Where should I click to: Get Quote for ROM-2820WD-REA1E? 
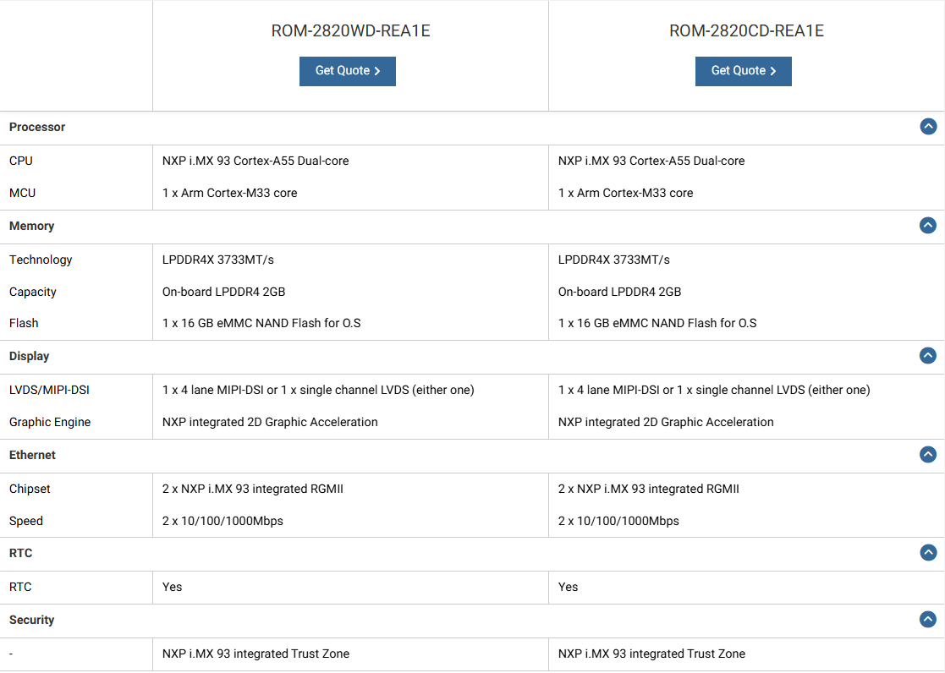(348, 71)
